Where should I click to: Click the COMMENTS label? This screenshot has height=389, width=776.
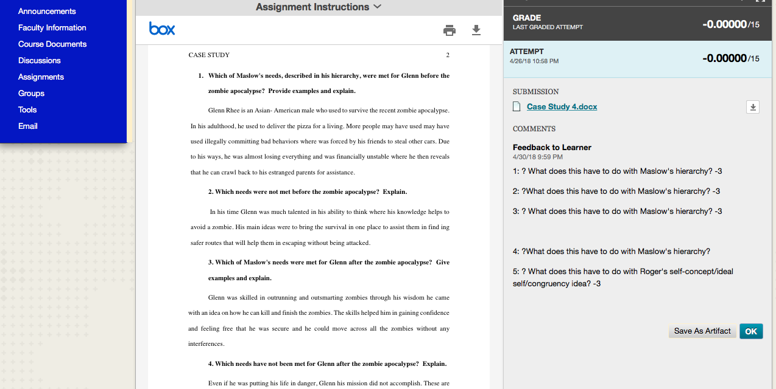point(534,129)
